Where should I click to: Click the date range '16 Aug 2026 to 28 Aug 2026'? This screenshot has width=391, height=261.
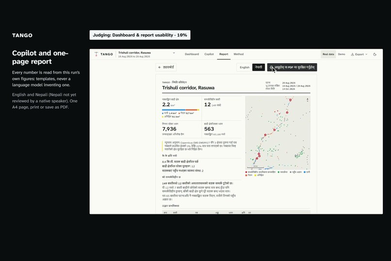[134, 56]
